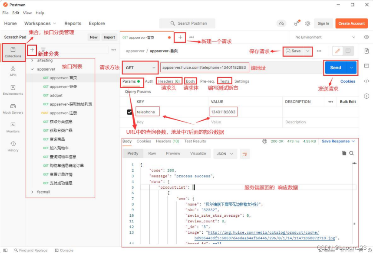
Task: Open the View menu
Action: (x=27, y=13)
